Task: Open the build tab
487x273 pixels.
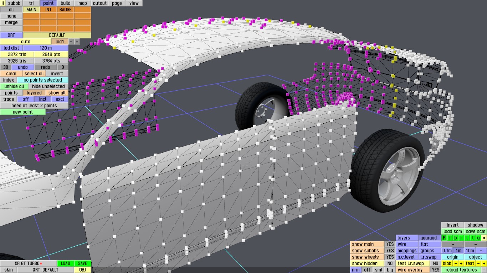Action: pos(66,3)
